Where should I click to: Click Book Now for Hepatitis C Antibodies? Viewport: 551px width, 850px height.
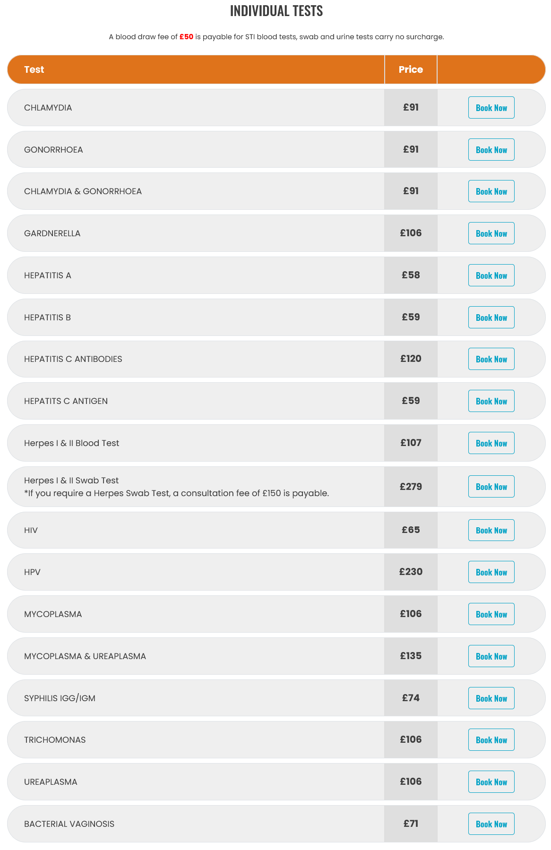coord(491,359)
